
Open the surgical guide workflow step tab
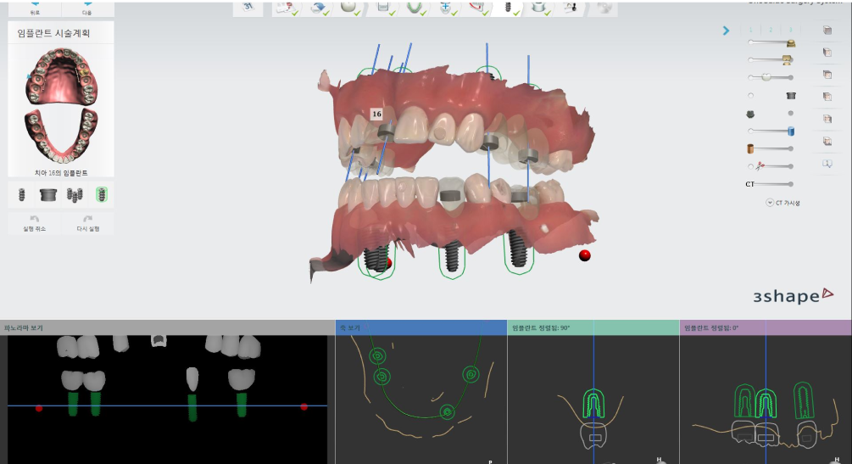[536, 8]
